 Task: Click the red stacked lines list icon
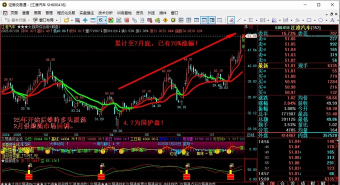pyautogui.click(x=126, y=20)
